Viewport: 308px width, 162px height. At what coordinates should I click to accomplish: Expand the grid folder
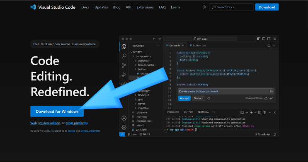pyautogui.click(x=136, y=99)
